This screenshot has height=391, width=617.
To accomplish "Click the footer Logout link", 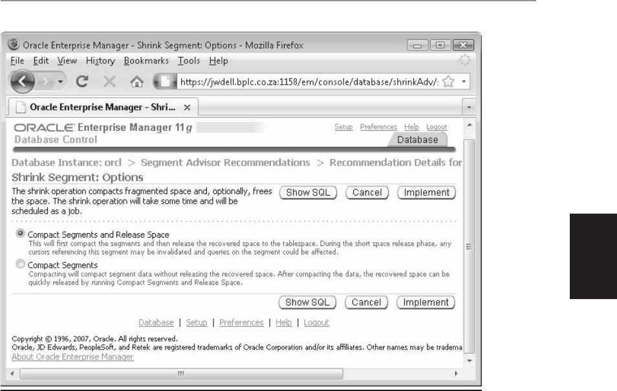I will [316, 322].
